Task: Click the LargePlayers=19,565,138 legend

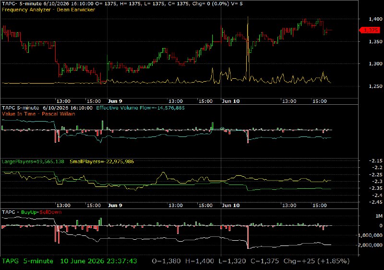Action: pos(33,162)
